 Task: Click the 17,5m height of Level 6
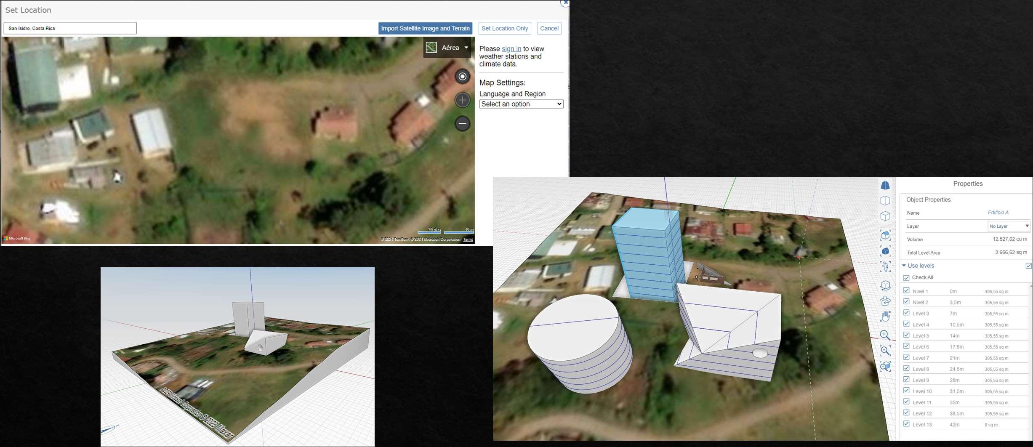[957, 347]
